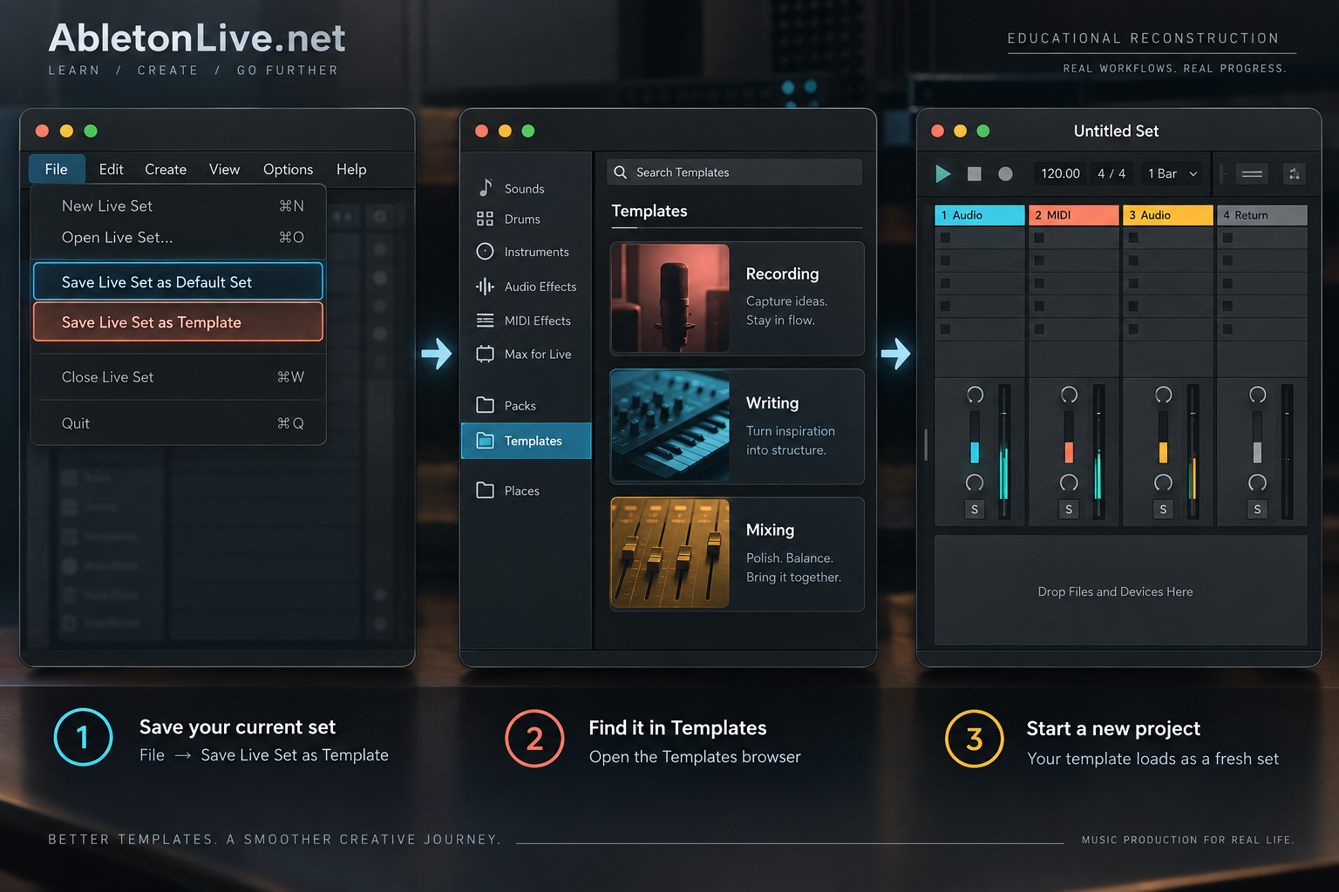1339x892 pixels.
Task: Toggle Solo on 1 Audio track
Action: (975, 510)
